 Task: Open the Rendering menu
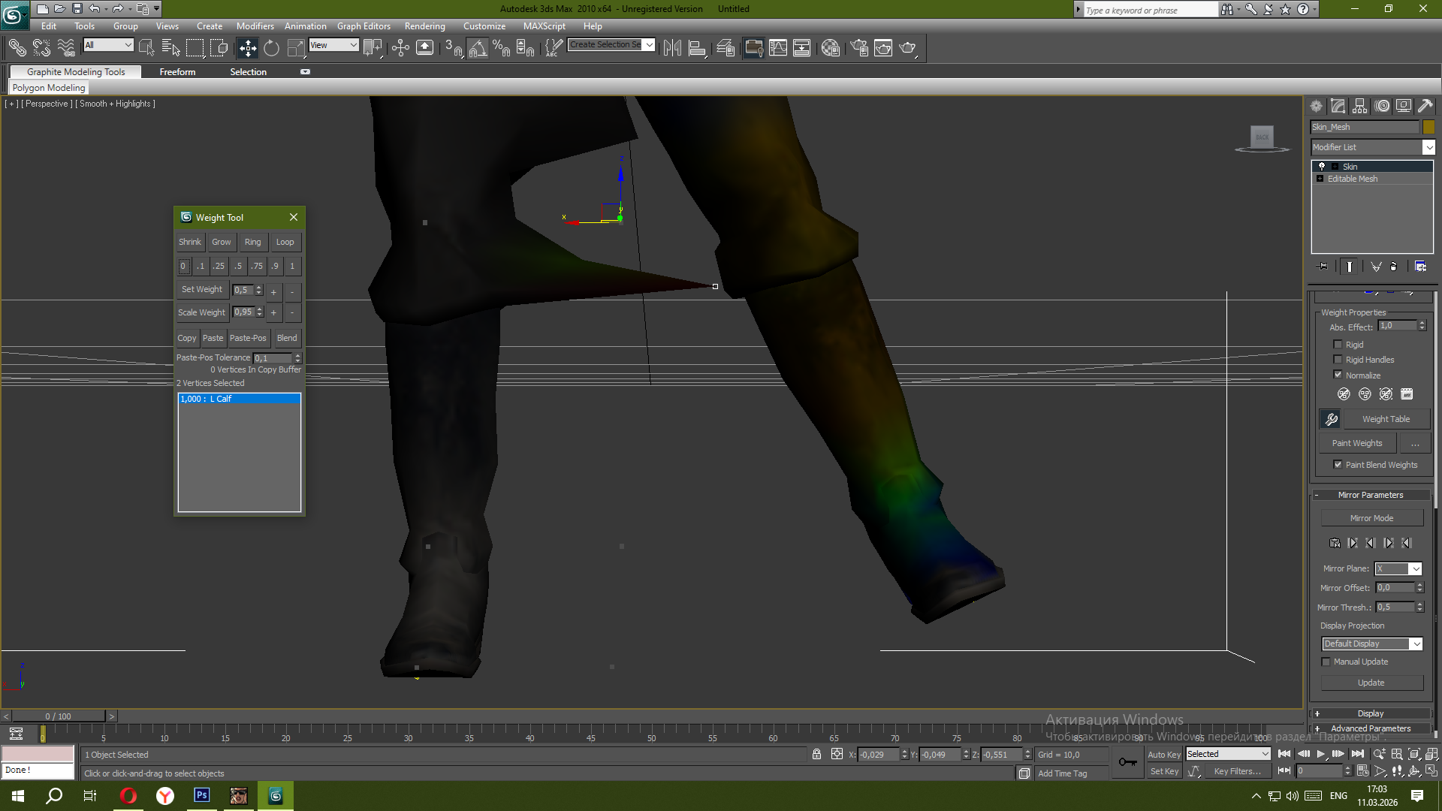coord(424,26)
